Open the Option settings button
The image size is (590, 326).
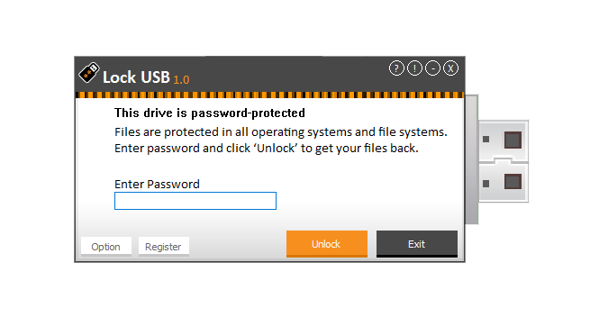point(105,247)
